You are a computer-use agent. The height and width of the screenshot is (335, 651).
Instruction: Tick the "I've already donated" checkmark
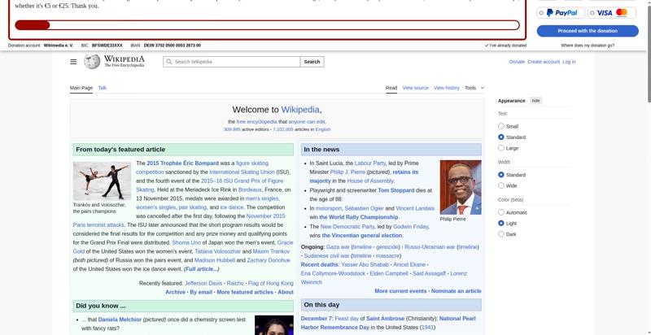click(x=487, y=46)
